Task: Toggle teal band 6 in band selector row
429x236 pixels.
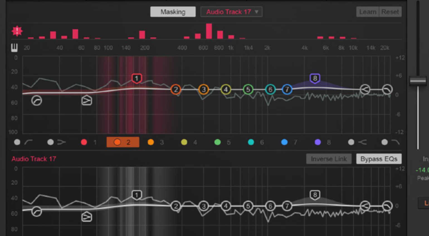Action: [256, 142]
